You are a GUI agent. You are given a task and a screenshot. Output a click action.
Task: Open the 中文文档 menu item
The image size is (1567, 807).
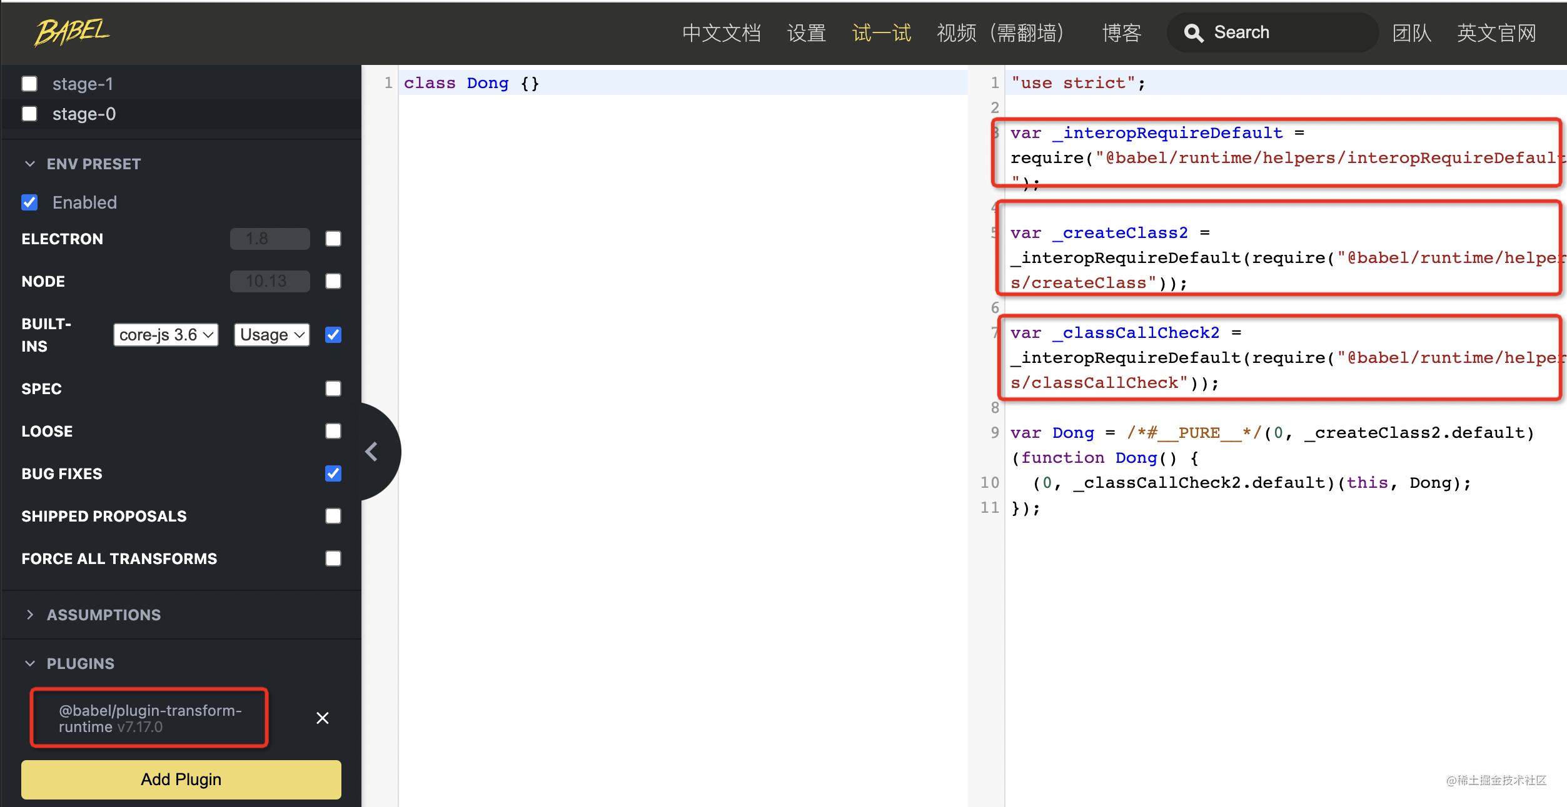click(x=721, y=33)
